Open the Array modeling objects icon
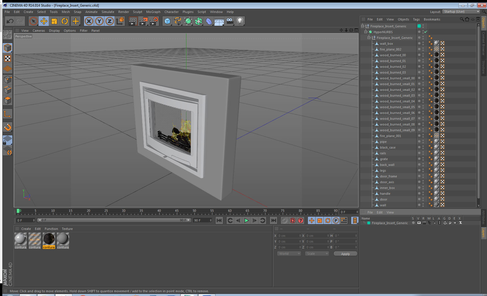Screen dimensions: 487x296 pos(198,21)
